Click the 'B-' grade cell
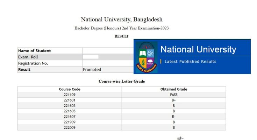 pyautogui.click(x=174, y=117)
